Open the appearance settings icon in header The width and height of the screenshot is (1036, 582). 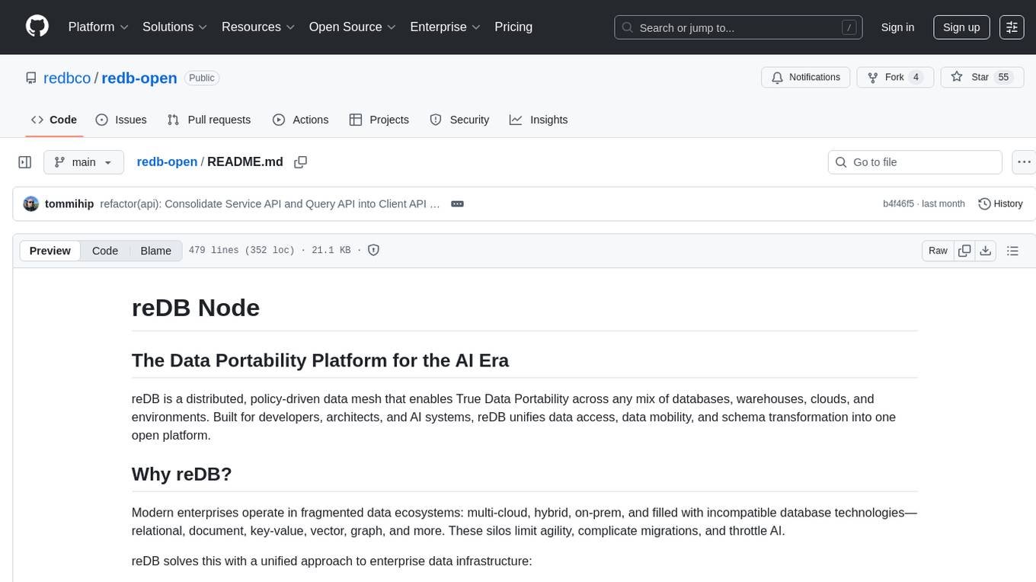pyautogui.click(x=1012, y=27)
